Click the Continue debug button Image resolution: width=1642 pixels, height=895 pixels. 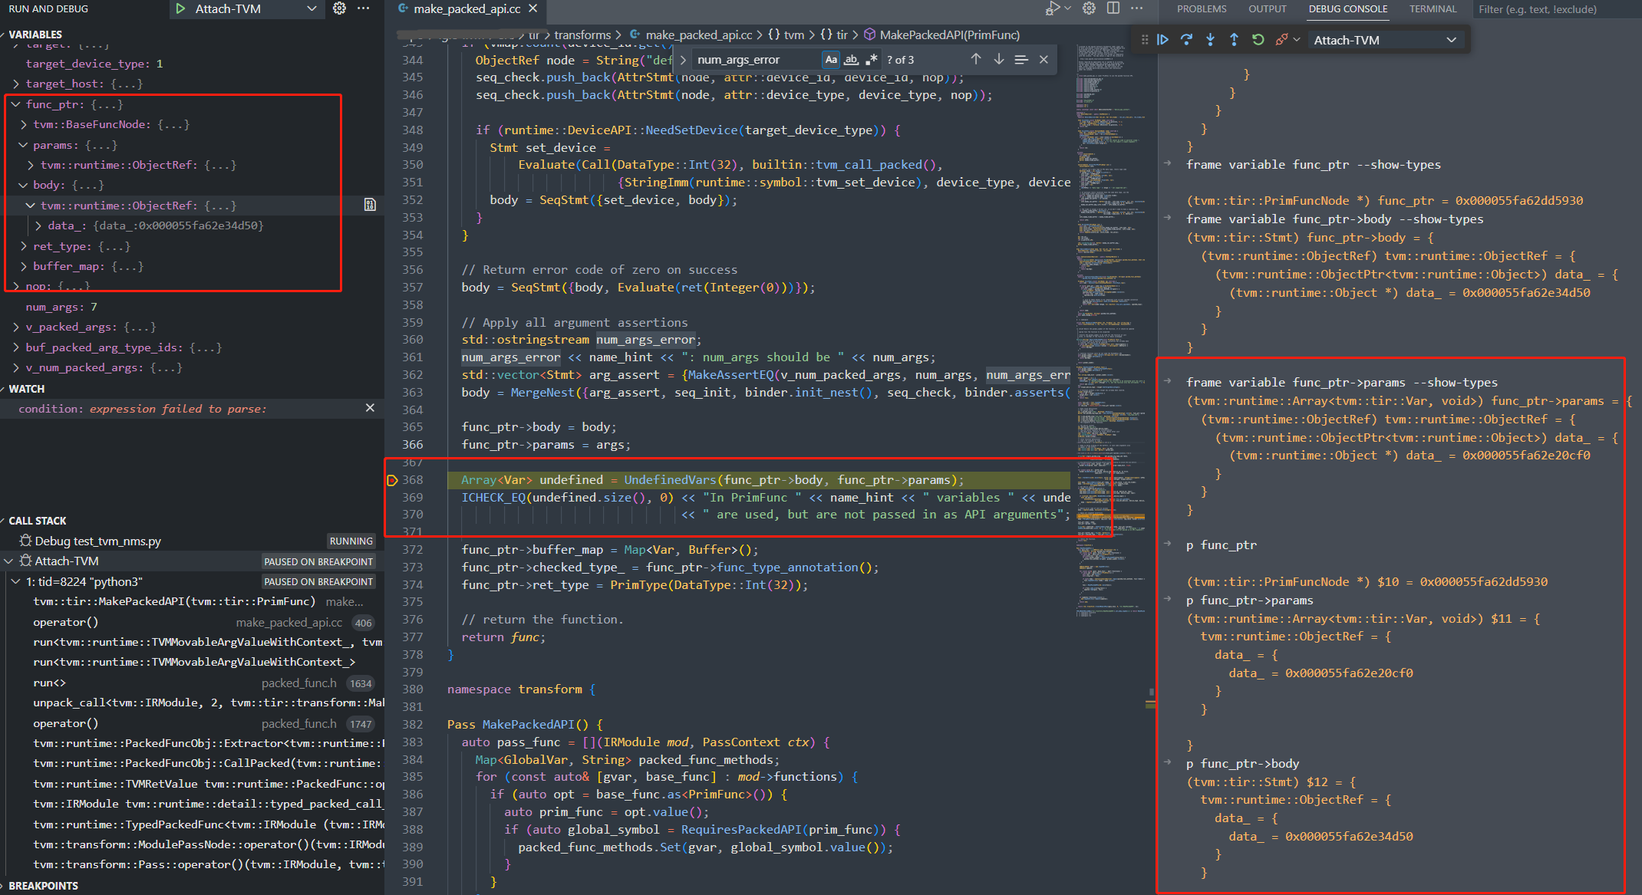pyautogui.click(x=1163, y=40)
